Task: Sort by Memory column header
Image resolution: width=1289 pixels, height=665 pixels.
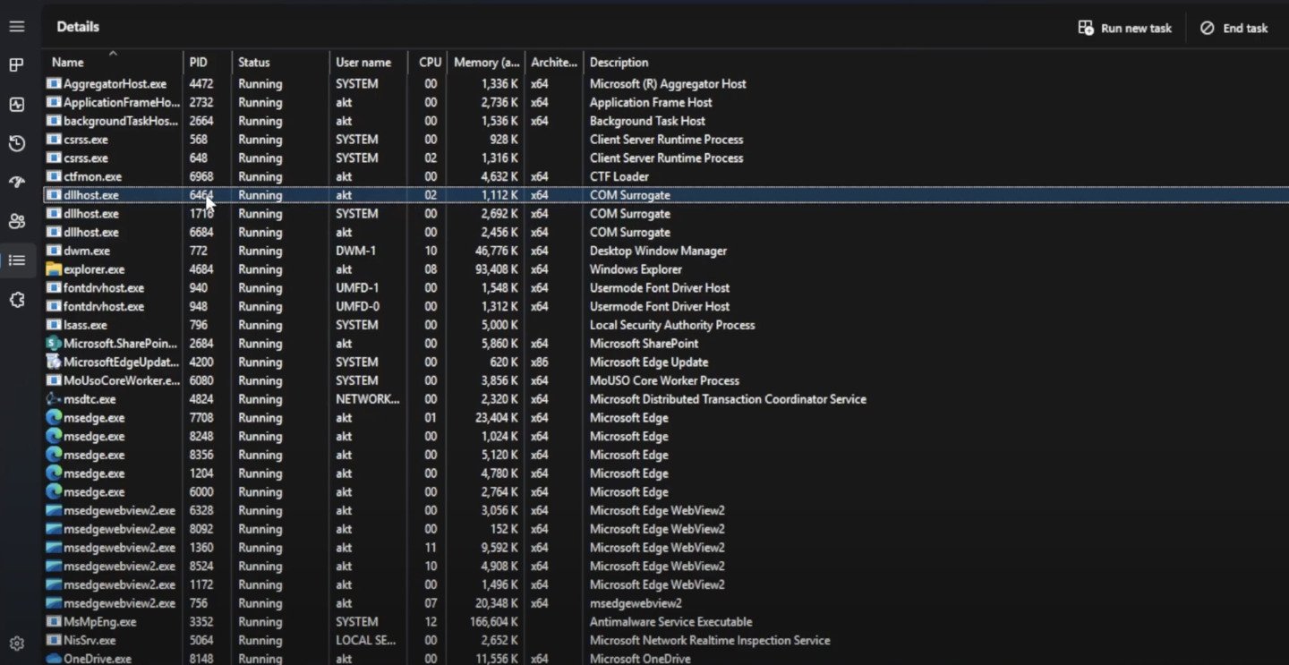Action: (x=486, y=63)
